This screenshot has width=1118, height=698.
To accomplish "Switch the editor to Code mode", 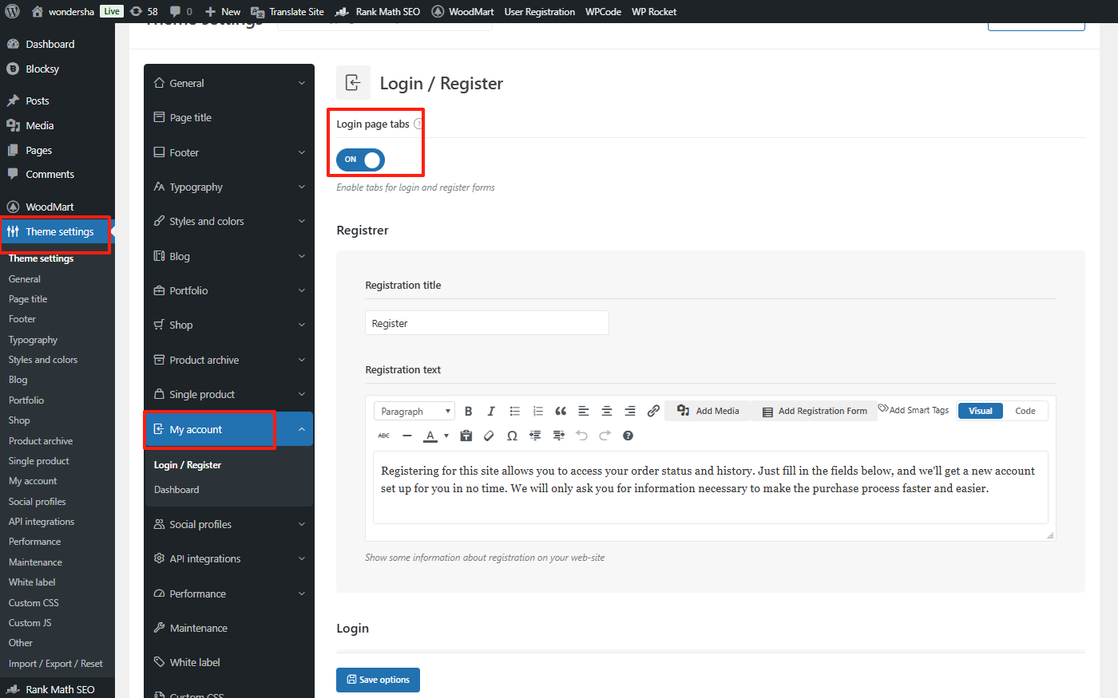I will 1025,410.
